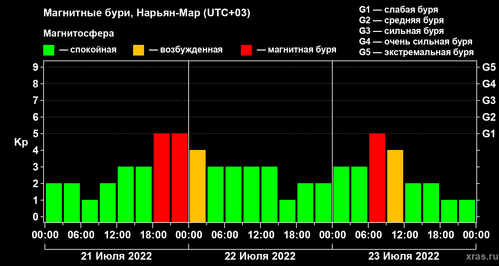Click green bar 12:00–15:00 on 21 Июля
The height and width of the screenshot is (266, 499).
tap(126, 194)
